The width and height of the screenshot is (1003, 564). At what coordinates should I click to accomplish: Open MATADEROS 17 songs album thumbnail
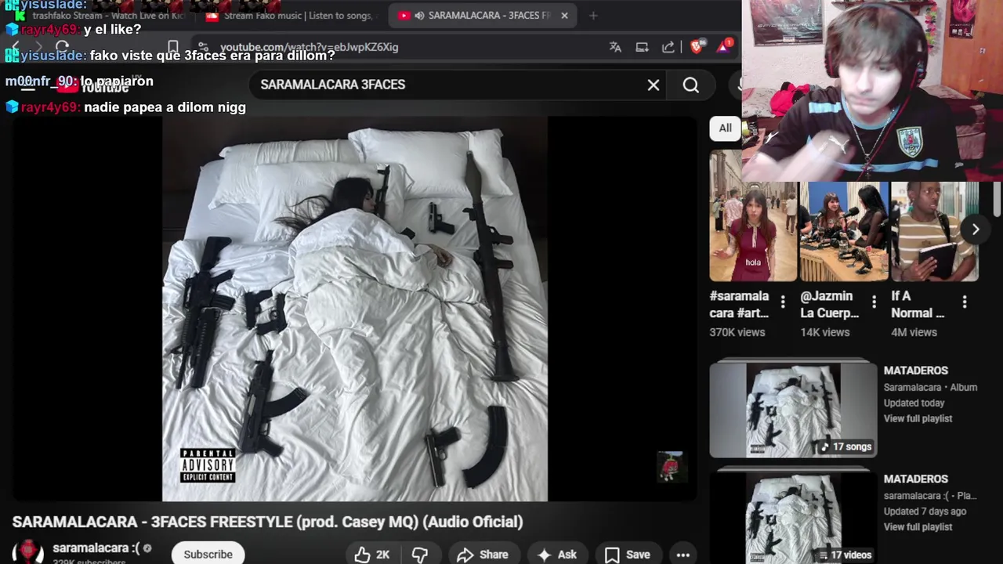[x=793, y=410]
